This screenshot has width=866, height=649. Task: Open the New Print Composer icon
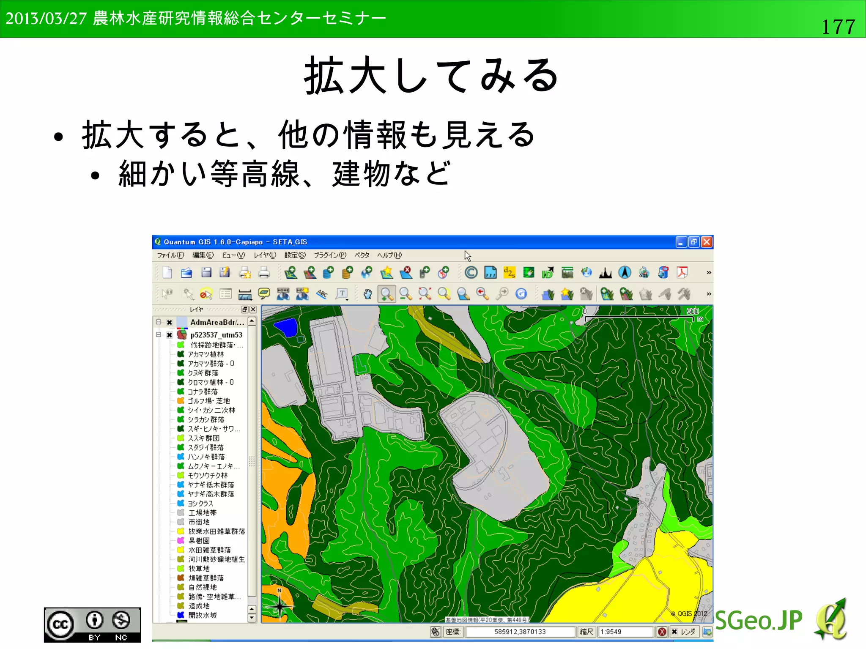245,273
